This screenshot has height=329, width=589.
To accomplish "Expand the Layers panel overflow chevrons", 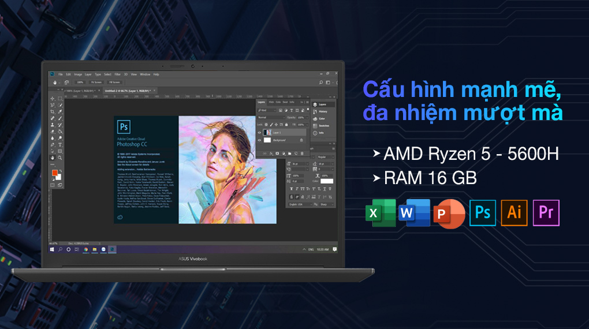I will (x=301, y=102).
